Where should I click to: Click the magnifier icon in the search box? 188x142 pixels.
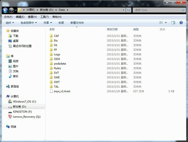[183, 10]
